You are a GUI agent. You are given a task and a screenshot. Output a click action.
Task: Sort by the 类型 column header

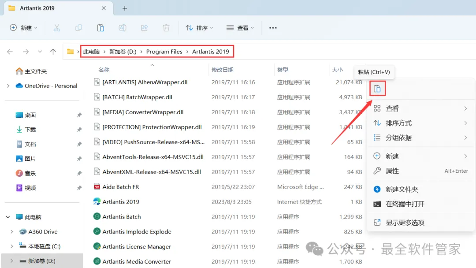click(x=283, y=70)
